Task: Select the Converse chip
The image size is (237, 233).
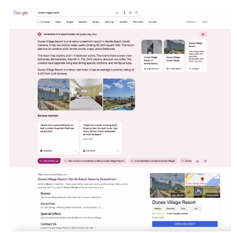Action: (x=43, y=22)
